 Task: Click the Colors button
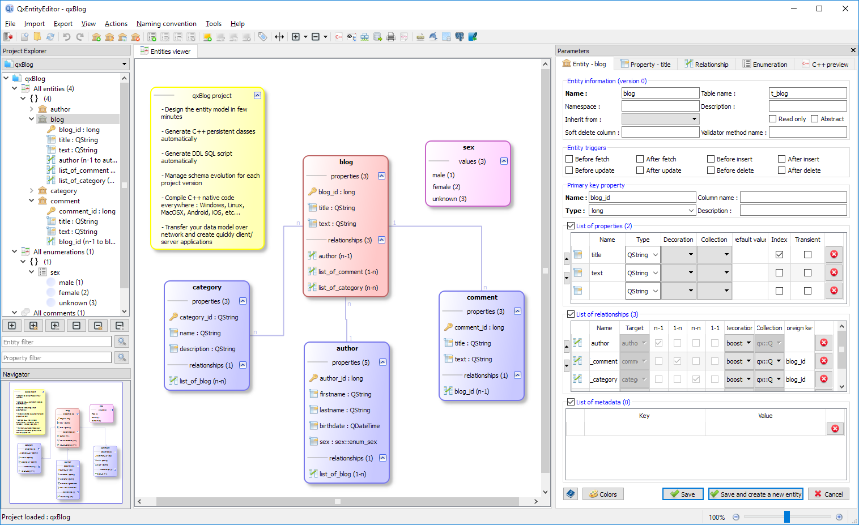(x=603, y=494)
